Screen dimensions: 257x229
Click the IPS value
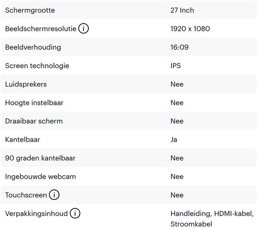pyautogui.click(x=176, y=66)
